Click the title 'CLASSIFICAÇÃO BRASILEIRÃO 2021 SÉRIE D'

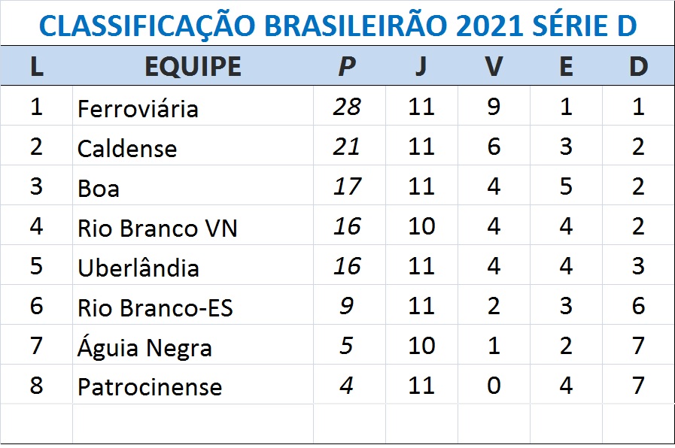tap(337, 26)
